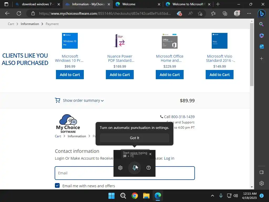Screen dimensions: 269x202
Task: Switch to download windows 7 tab
Action: [38, 4]
